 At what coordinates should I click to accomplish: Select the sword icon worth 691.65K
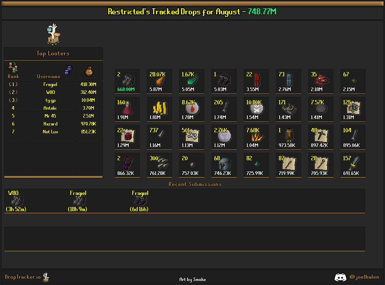[354, 164]
